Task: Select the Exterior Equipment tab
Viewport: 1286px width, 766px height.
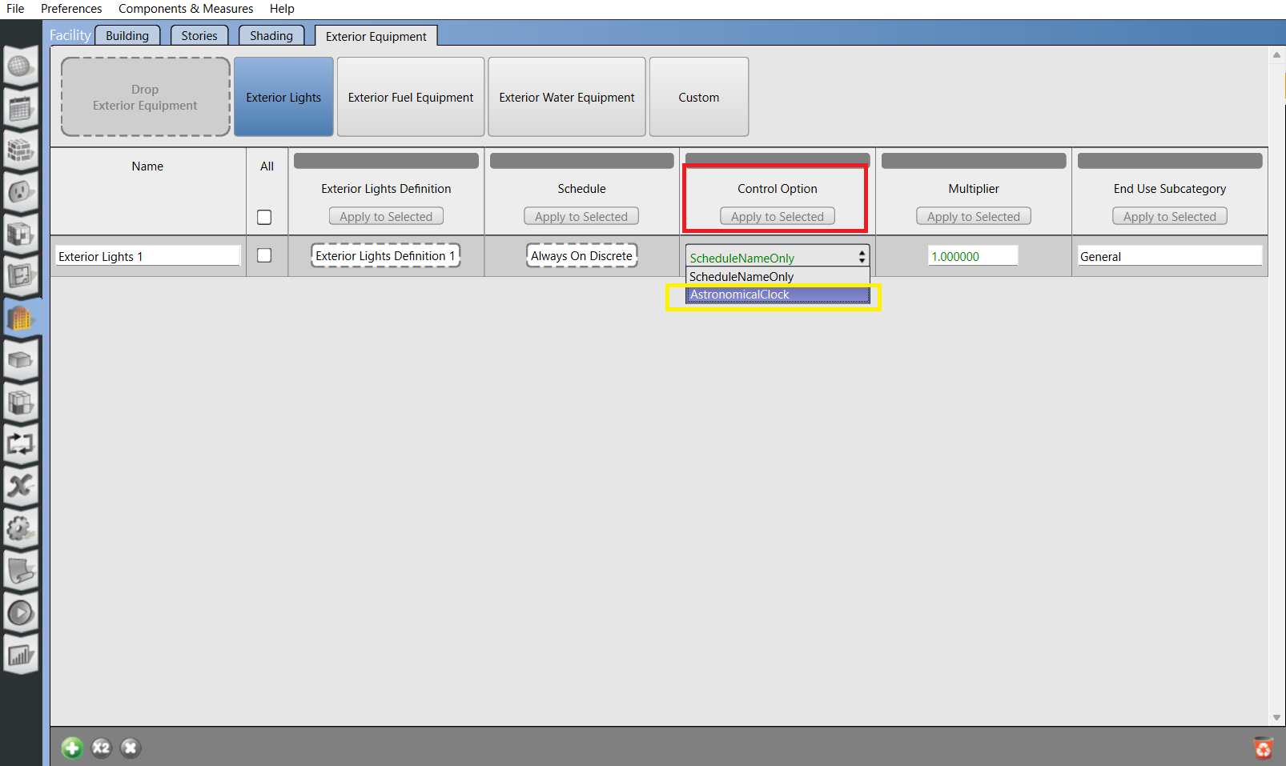Action: (x=376, y=37)
